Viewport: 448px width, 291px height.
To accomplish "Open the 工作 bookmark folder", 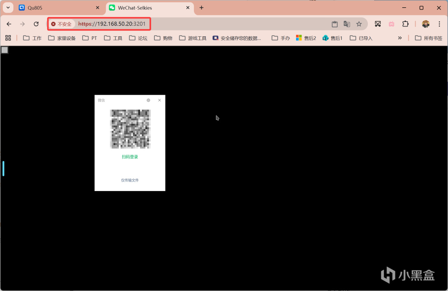I will [32, 38].
